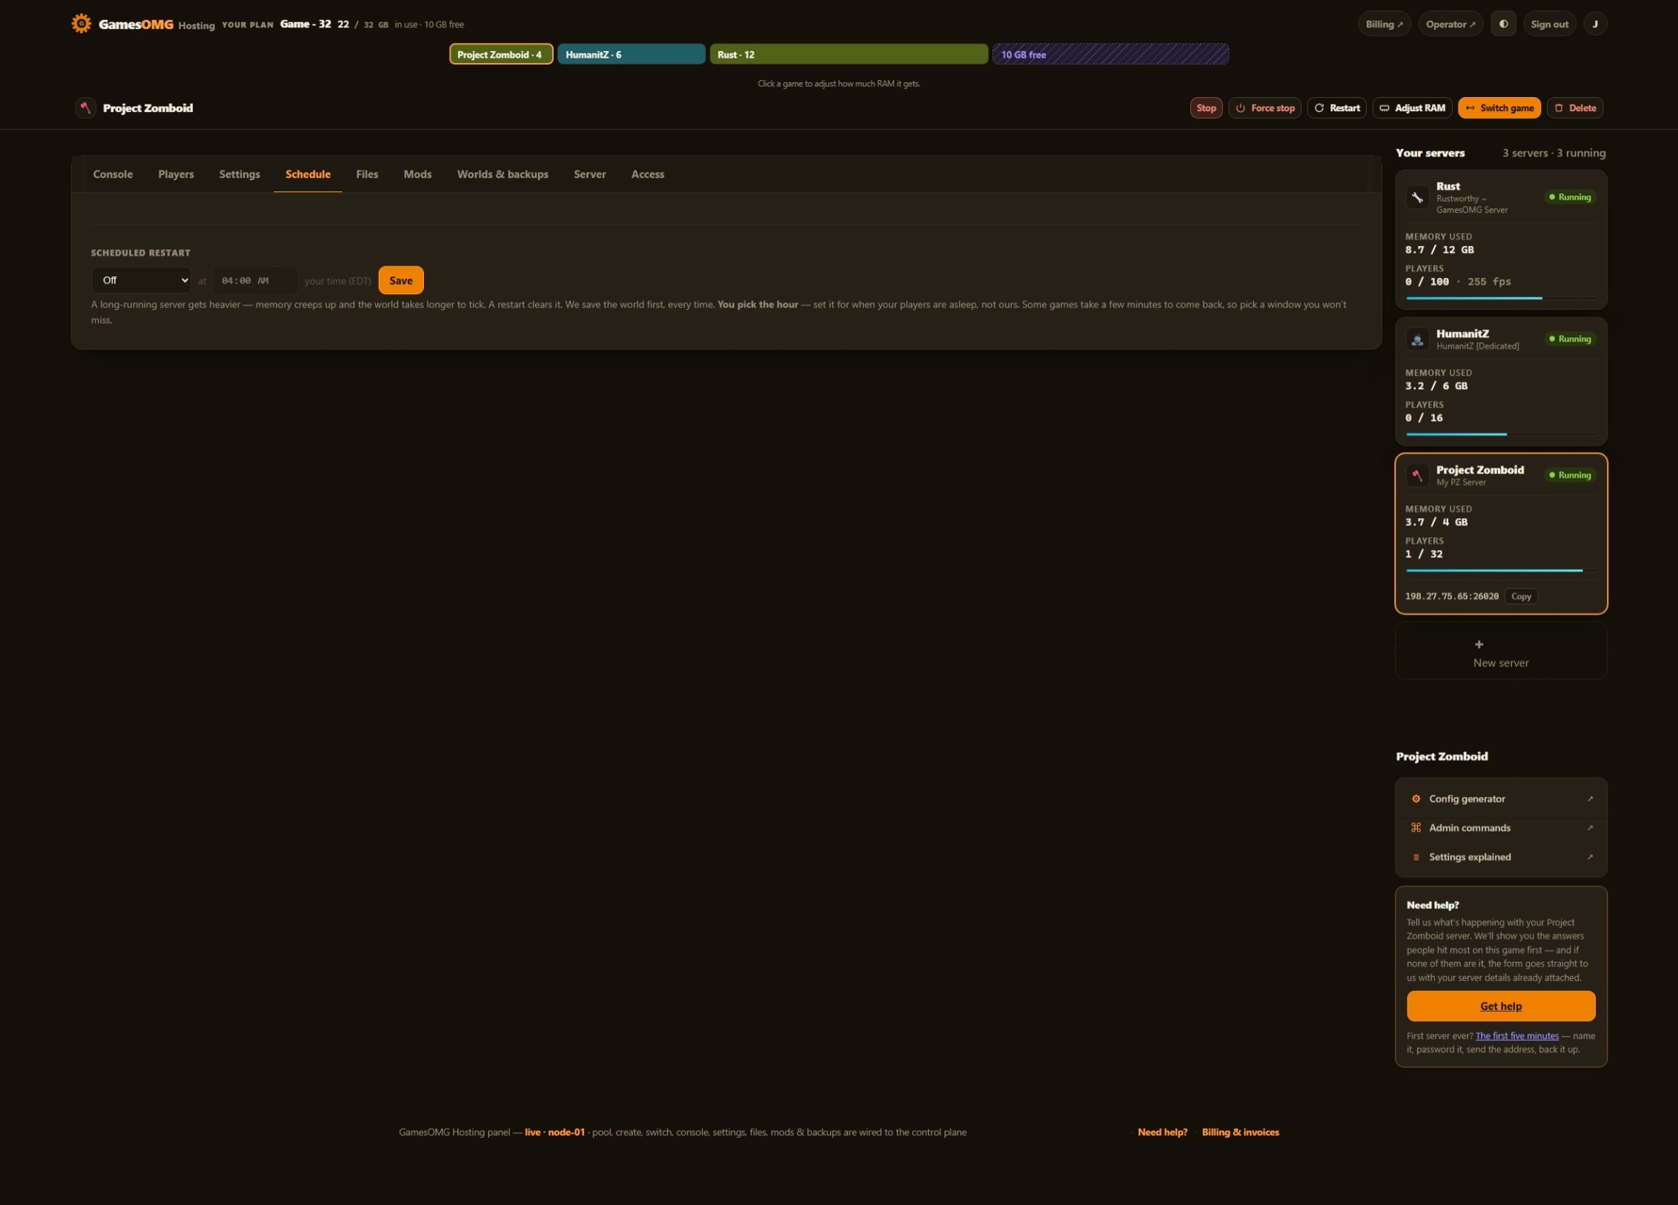Viewport: 1678px width, 1205px height.
Task: Click the HumanitZ server card icon
Action: coord(1417,339)
